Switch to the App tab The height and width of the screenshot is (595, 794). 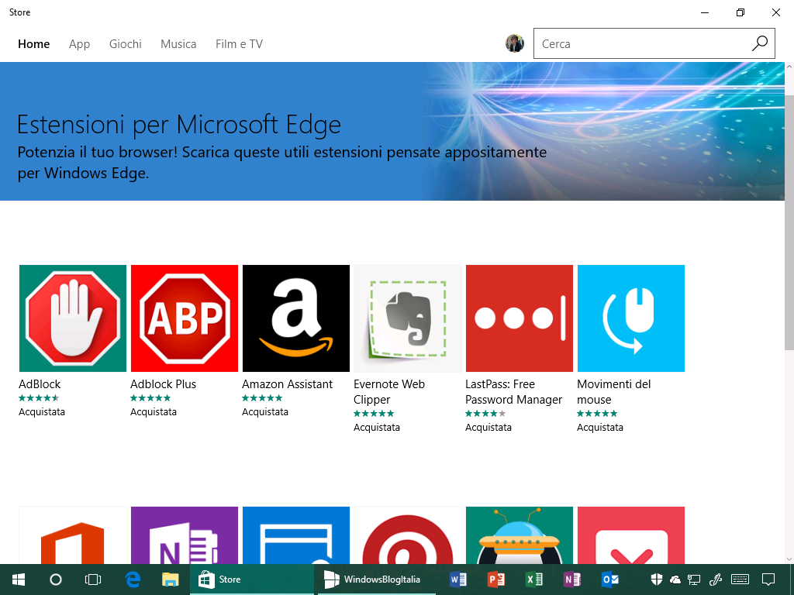point(80,44)
